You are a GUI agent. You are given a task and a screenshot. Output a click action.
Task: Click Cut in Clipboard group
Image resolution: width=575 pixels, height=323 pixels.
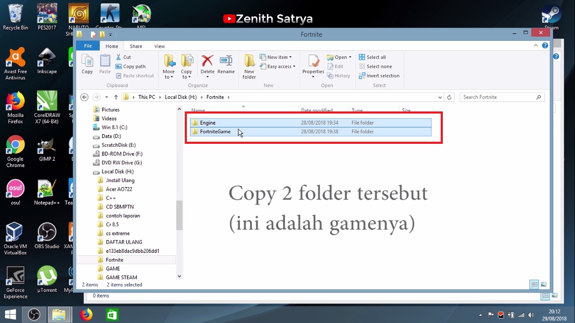pos(123,57)
